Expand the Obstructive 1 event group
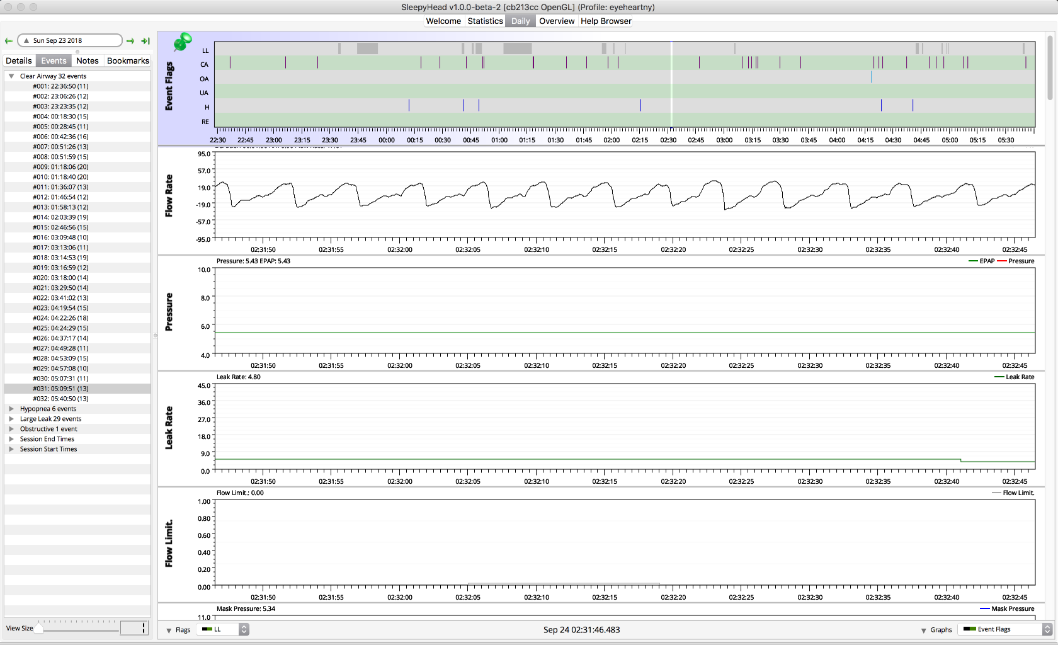 11,429
